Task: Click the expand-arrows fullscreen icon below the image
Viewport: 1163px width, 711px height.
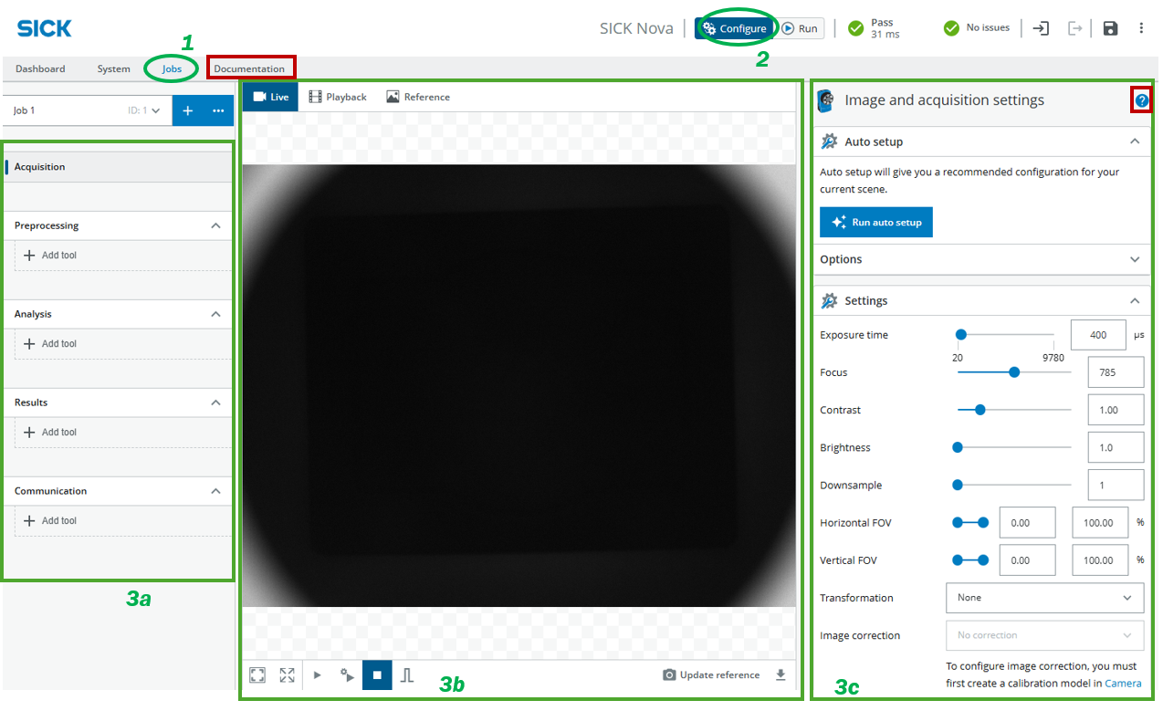Action: [x=288, y=675]
